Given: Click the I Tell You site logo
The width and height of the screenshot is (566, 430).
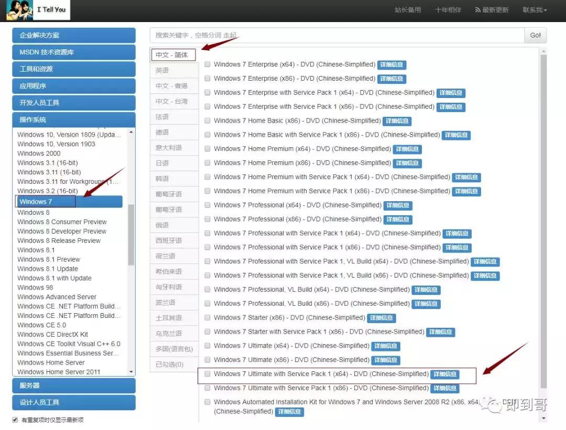Looking at the screenshot, I should click(38, 10).
